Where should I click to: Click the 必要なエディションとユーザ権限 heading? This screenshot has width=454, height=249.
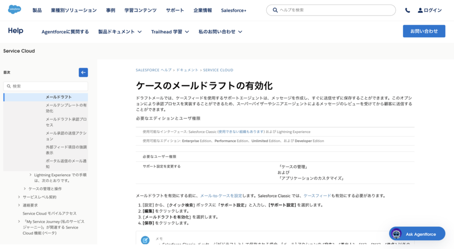click(x=168, y=118)
